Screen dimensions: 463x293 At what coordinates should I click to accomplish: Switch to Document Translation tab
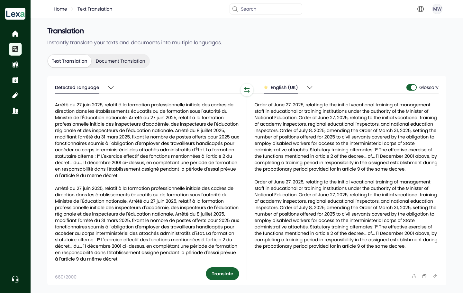[120, 61]
